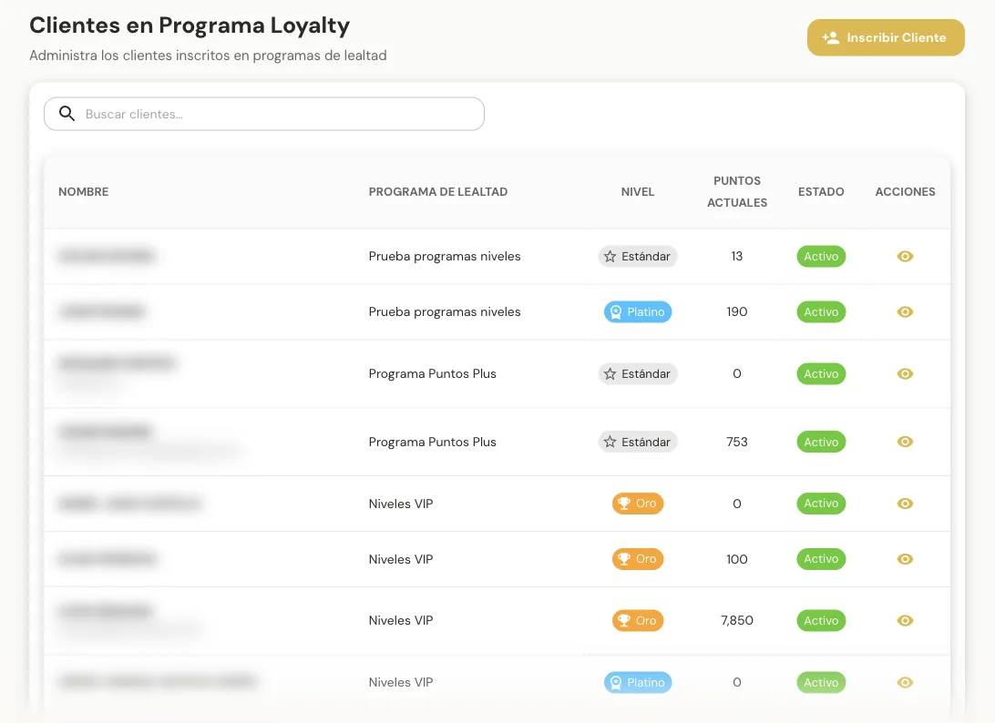Open eye icon for the 190 points row
The height and width of the screenshot is (723, 995).
pyautogui.click(x=905, y=312)
